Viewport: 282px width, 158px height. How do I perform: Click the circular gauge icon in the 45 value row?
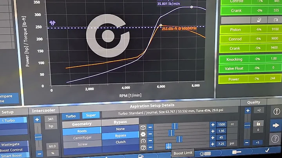143,141
